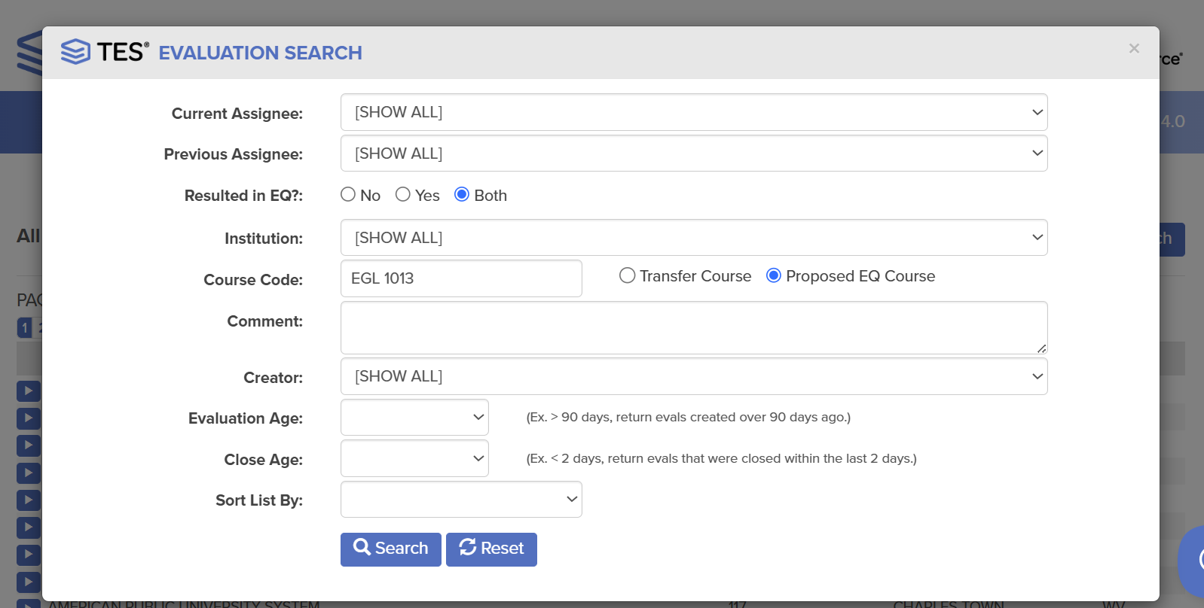1204x608 pixels.
Task: Open the Previous Assignee dropdown
Action: click(693, 154)
